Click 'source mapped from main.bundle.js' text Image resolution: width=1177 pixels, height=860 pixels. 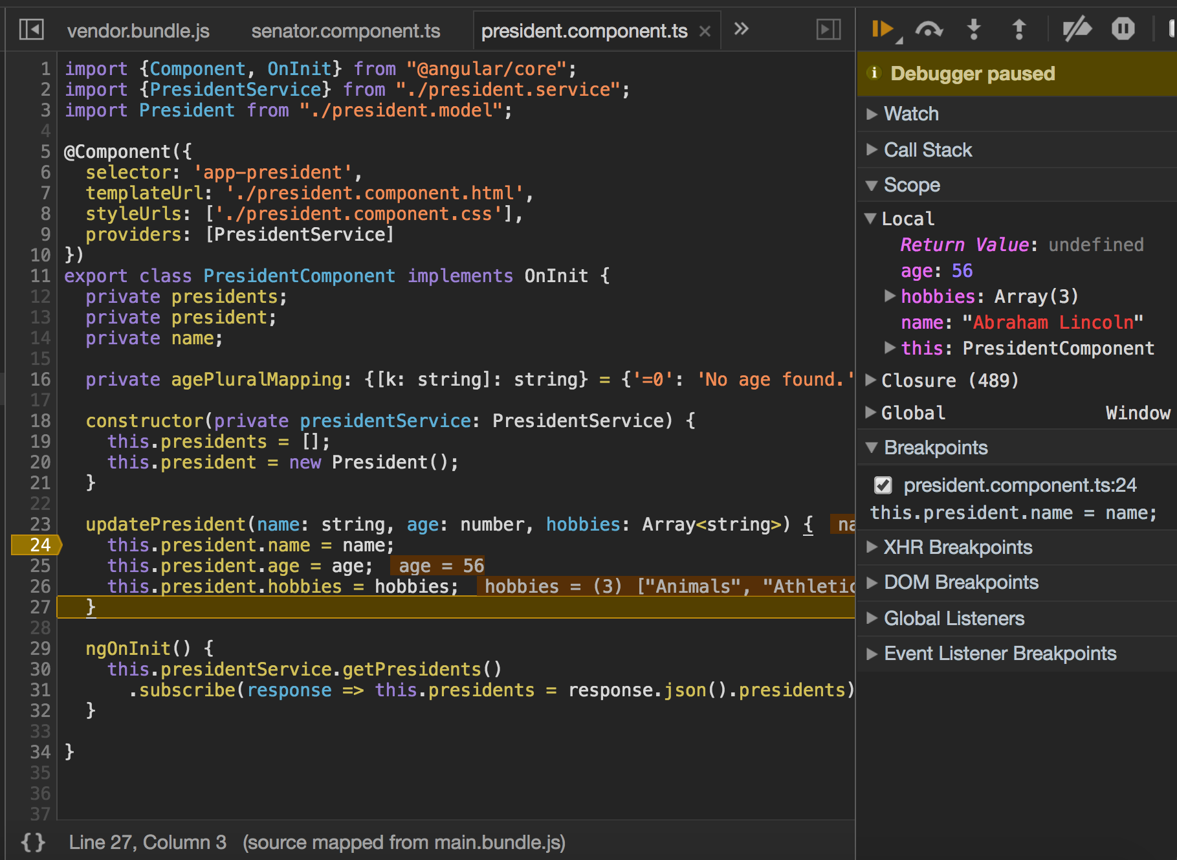[x=404, y=842]
